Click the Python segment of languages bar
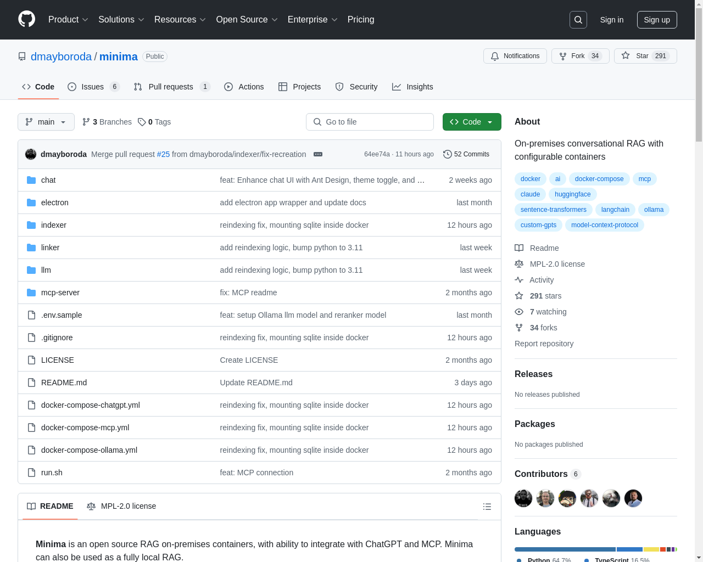Image resolution: width=703 pixels, height=562 pixels. tap(565, 549)
